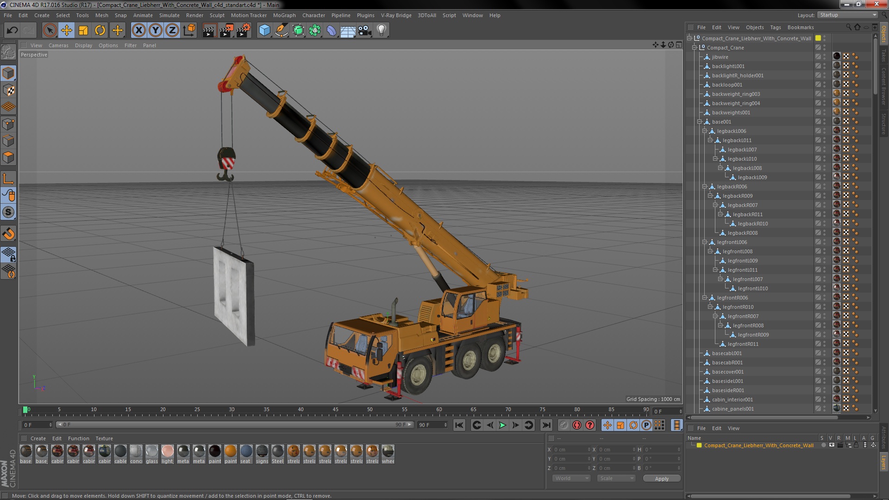Collapse the legfrontL006 branch
This screenshot has width=889, height=500.
705,242
